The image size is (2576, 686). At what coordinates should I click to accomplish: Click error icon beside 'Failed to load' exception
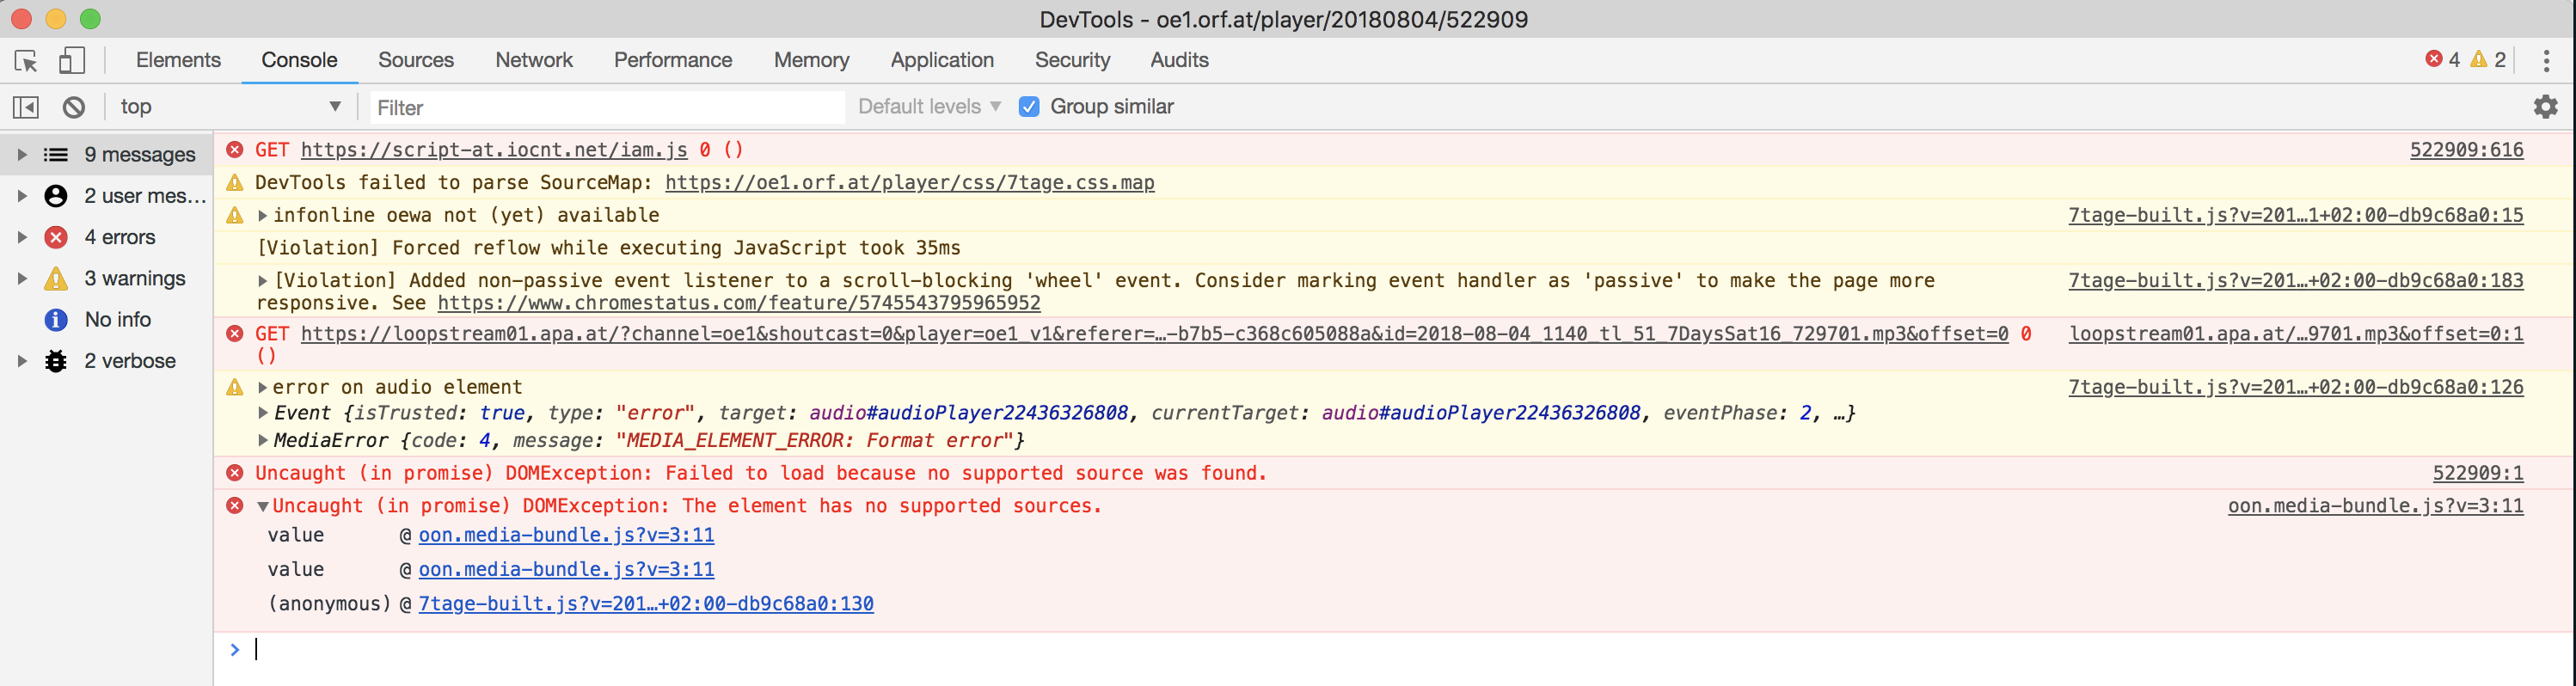[235, 473]
